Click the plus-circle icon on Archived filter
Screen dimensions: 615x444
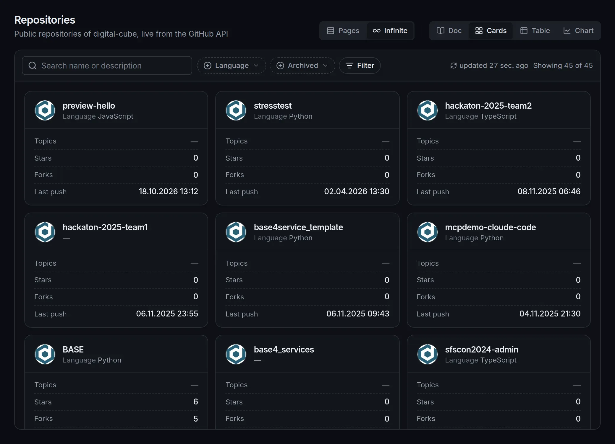point(280,66)
